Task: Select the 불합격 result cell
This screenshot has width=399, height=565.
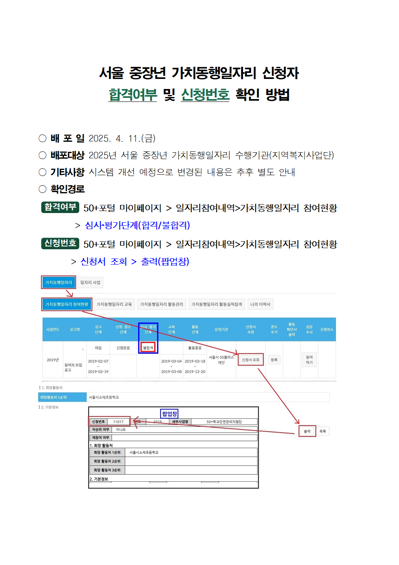Action: [x=149, y=348]
